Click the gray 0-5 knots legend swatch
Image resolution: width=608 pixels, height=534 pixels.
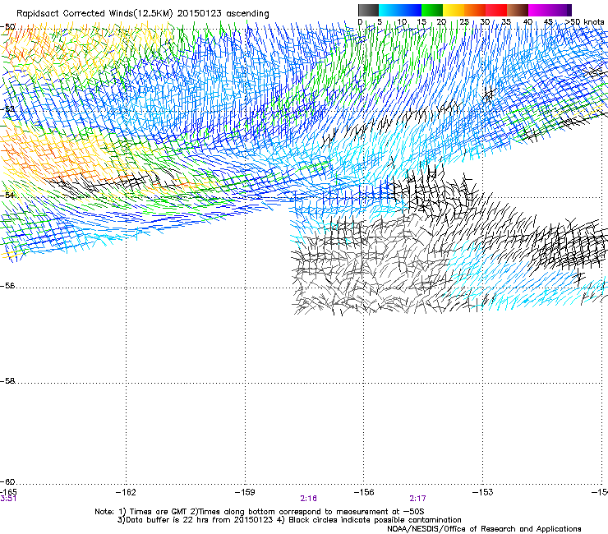pos(368,10)
